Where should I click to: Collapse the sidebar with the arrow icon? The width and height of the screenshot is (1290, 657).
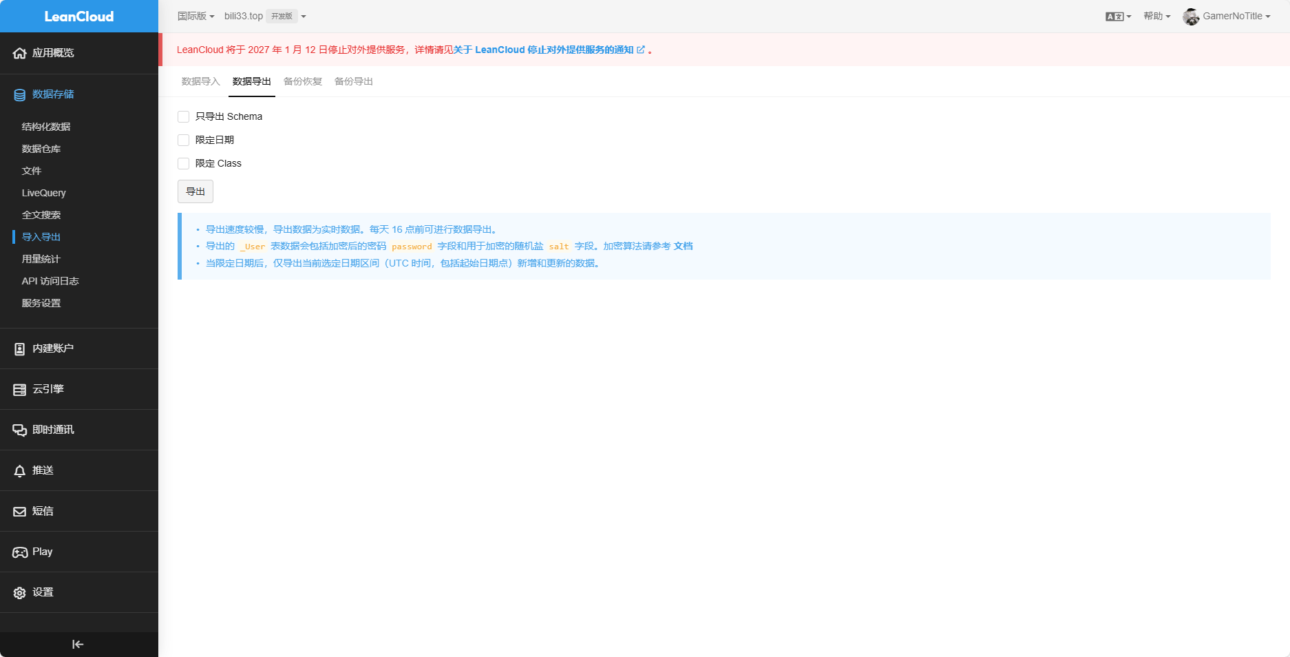click(x=78, y=645)
